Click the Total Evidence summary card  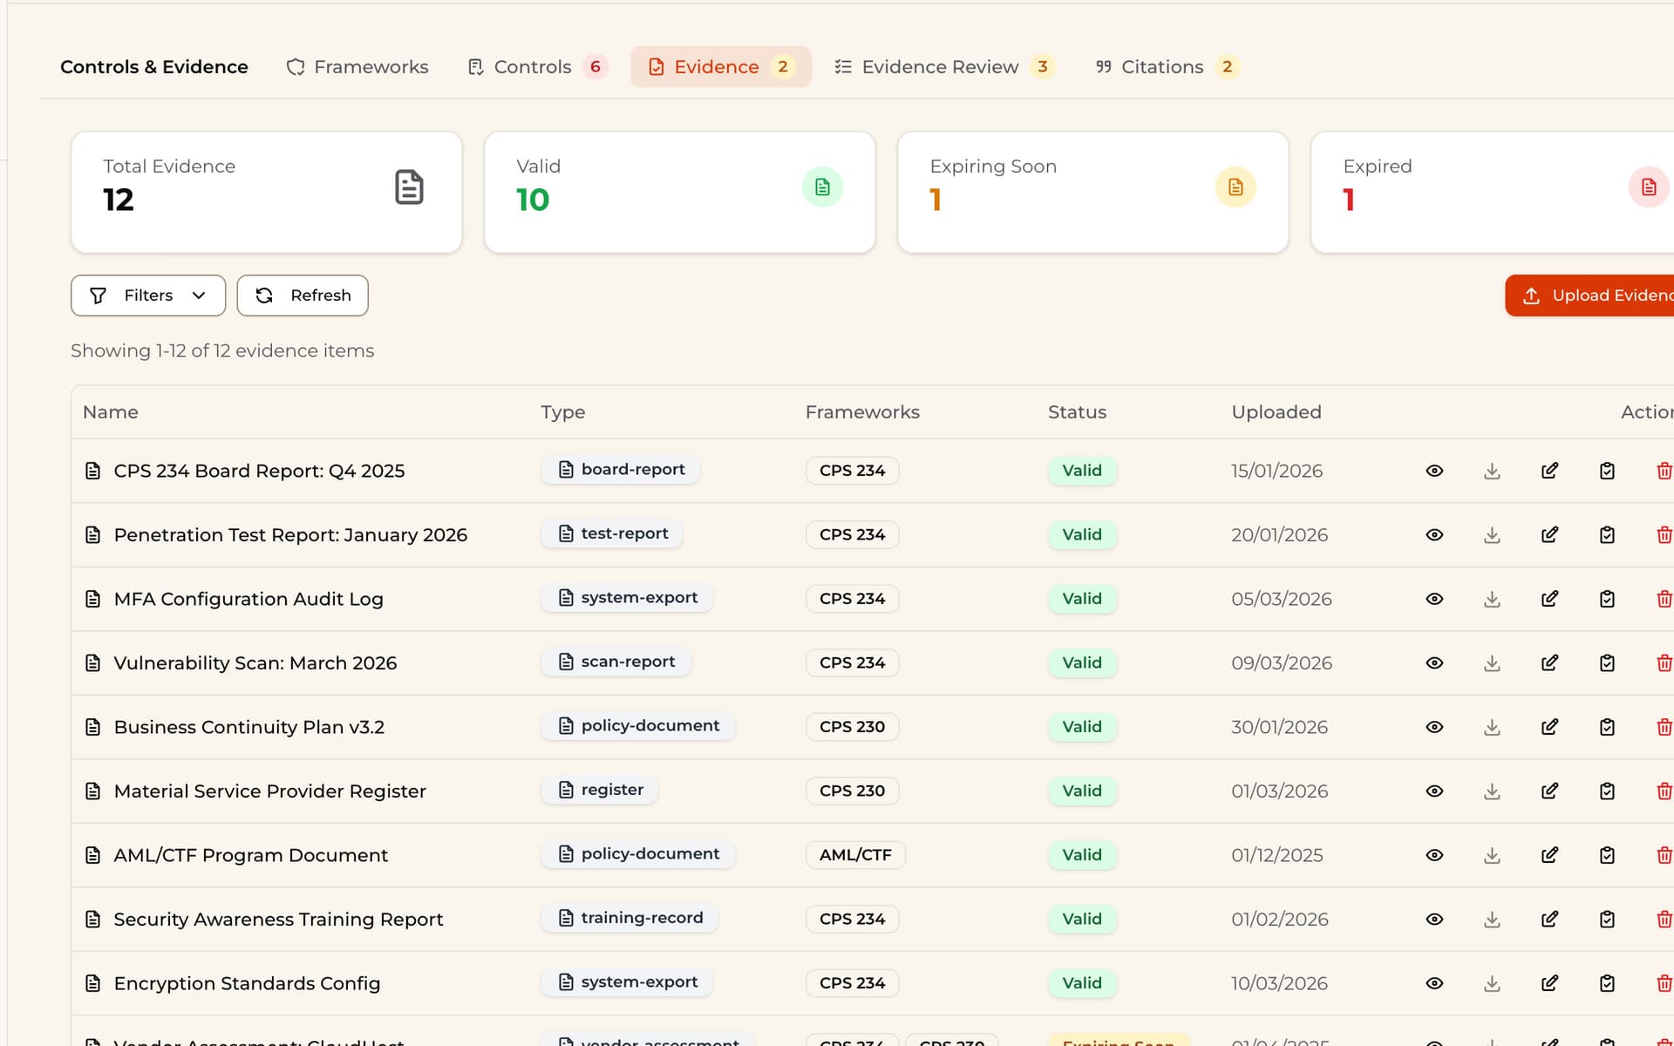coord(267,192)
